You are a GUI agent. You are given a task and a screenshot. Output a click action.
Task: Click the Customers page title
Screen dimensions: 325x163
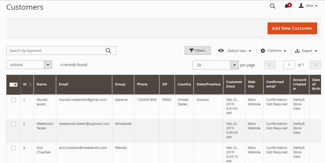(x=25, y=7)
